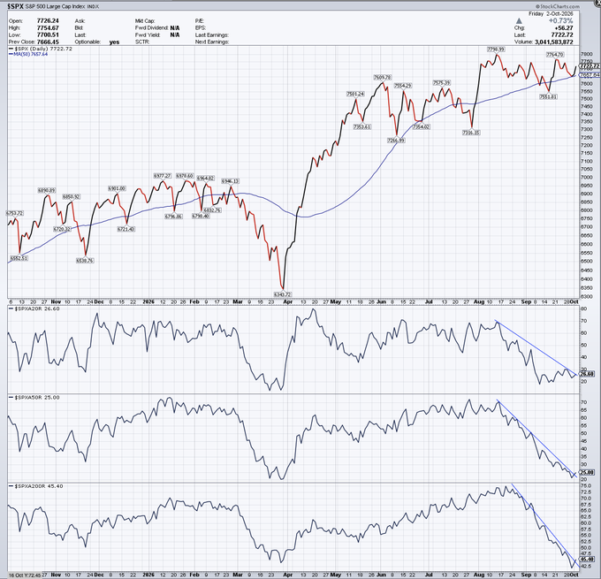This screenshot has width=601, height=579.
Task: Click the 6890.89 peak price label
Action: point(46,190)
